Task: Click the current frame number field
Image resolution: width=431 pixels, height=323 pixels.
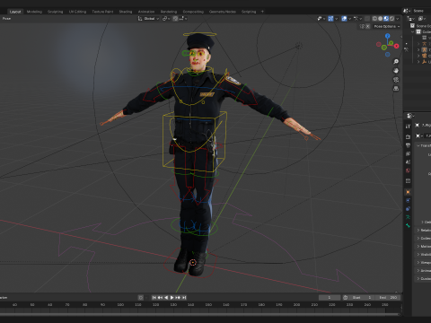Action: tap(330, 298)
